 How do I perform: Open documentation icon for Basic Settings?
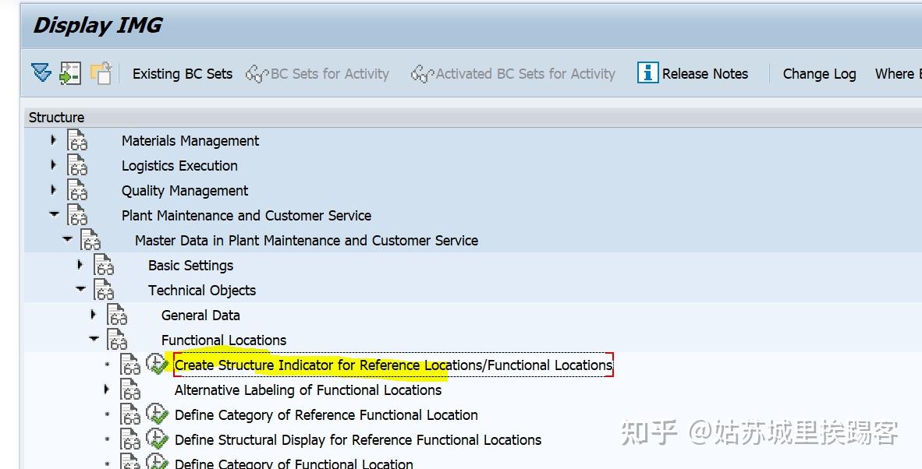click(x=104, y=265)
